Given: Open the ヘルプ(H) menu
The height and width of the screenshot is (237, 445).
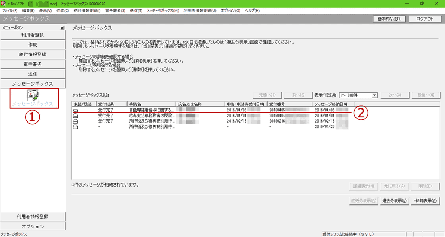Looking at the screenshot, I should [x=252, y=10].
